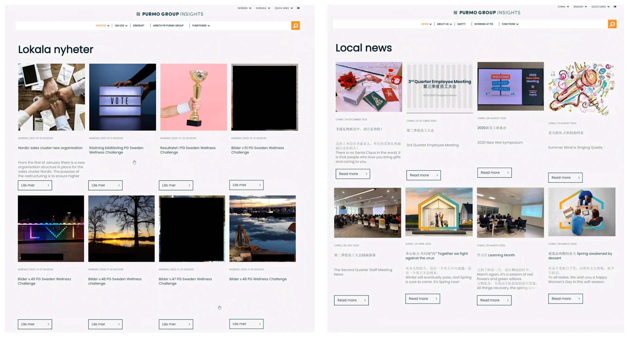This screenshot has width=629, height=337.
Task: Open the 3rd Quarter Employee Meeting banner image
Action: tap(440, 88)
